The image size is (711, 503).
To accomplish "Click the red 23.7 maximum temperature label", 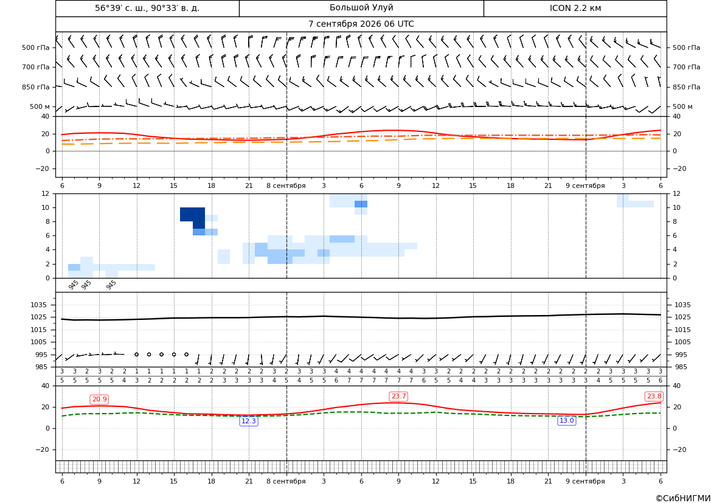I will 398,396.
